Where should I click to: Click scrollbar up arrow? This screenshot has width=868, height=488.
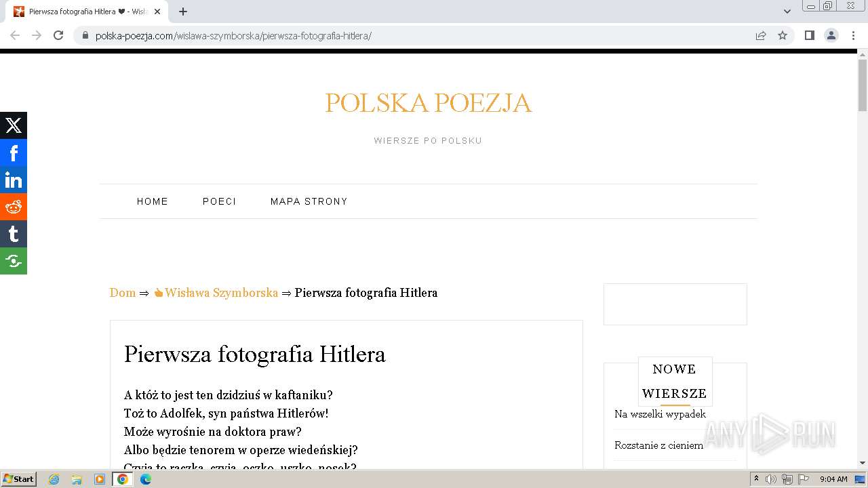tap(863, 54)
